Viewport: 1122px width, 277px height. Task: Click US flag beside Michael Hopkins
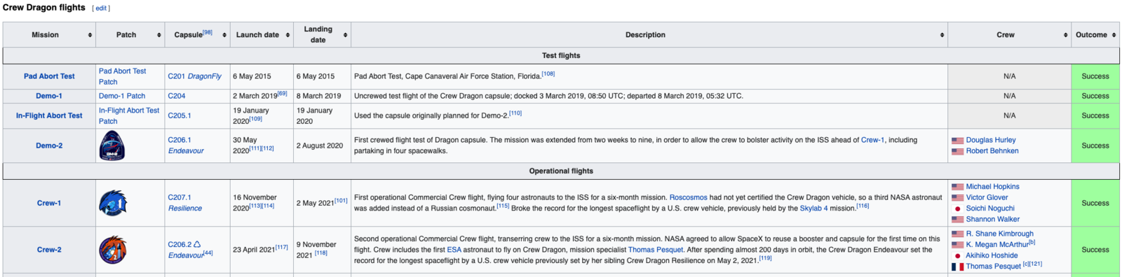tap(957, 187)
